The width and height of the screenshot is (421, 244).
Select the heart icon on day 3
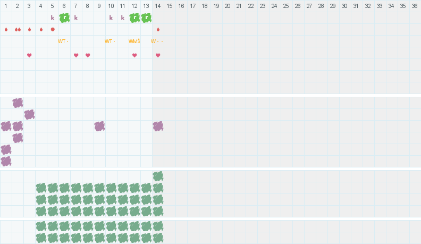pos(29,55)
